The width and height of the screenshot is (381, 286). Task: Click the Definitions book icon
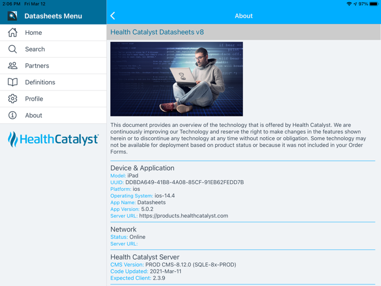13,82
